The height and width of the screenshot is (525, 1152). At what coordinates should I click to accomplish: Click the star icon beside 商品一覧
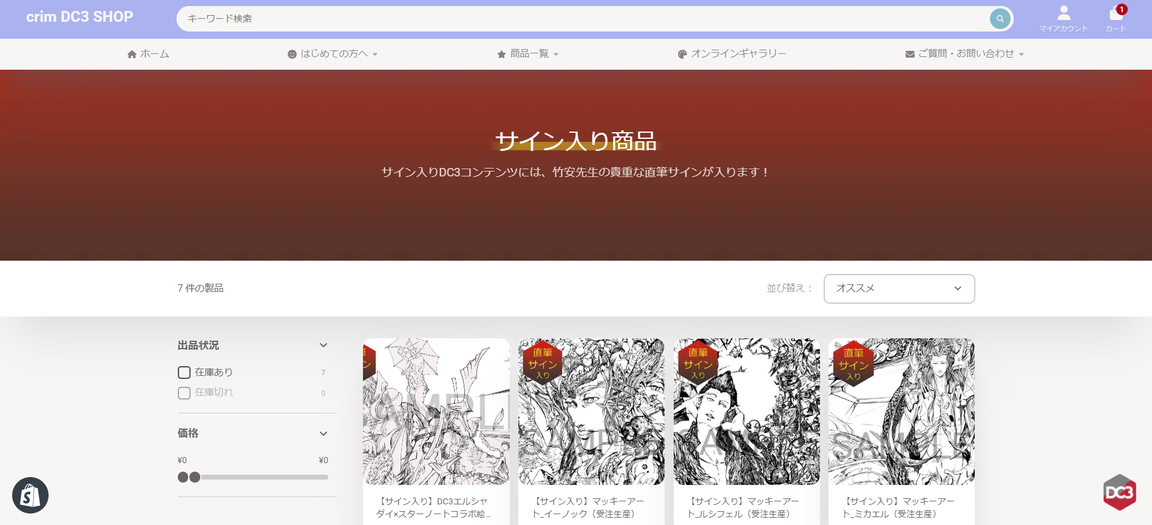pos(501,54)
